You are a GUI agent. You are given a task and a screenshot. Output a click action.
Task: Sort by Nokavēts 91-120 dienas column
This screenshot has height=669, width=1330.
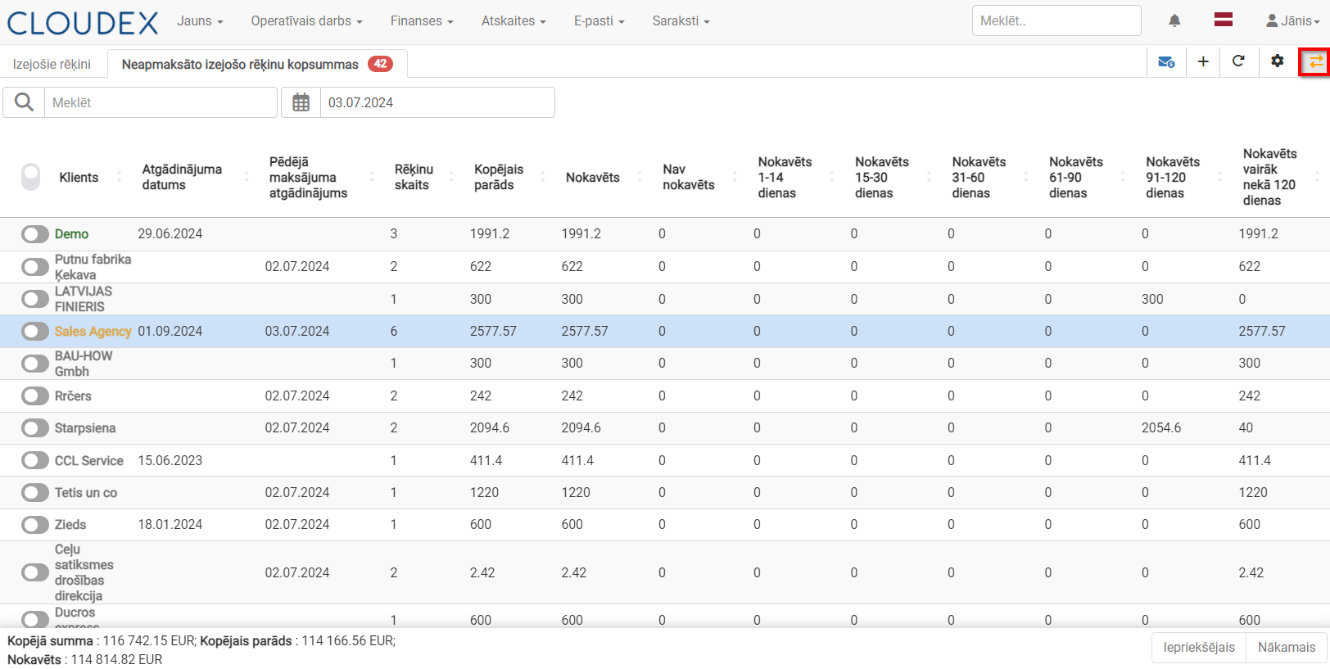(x=1173, y=178)
